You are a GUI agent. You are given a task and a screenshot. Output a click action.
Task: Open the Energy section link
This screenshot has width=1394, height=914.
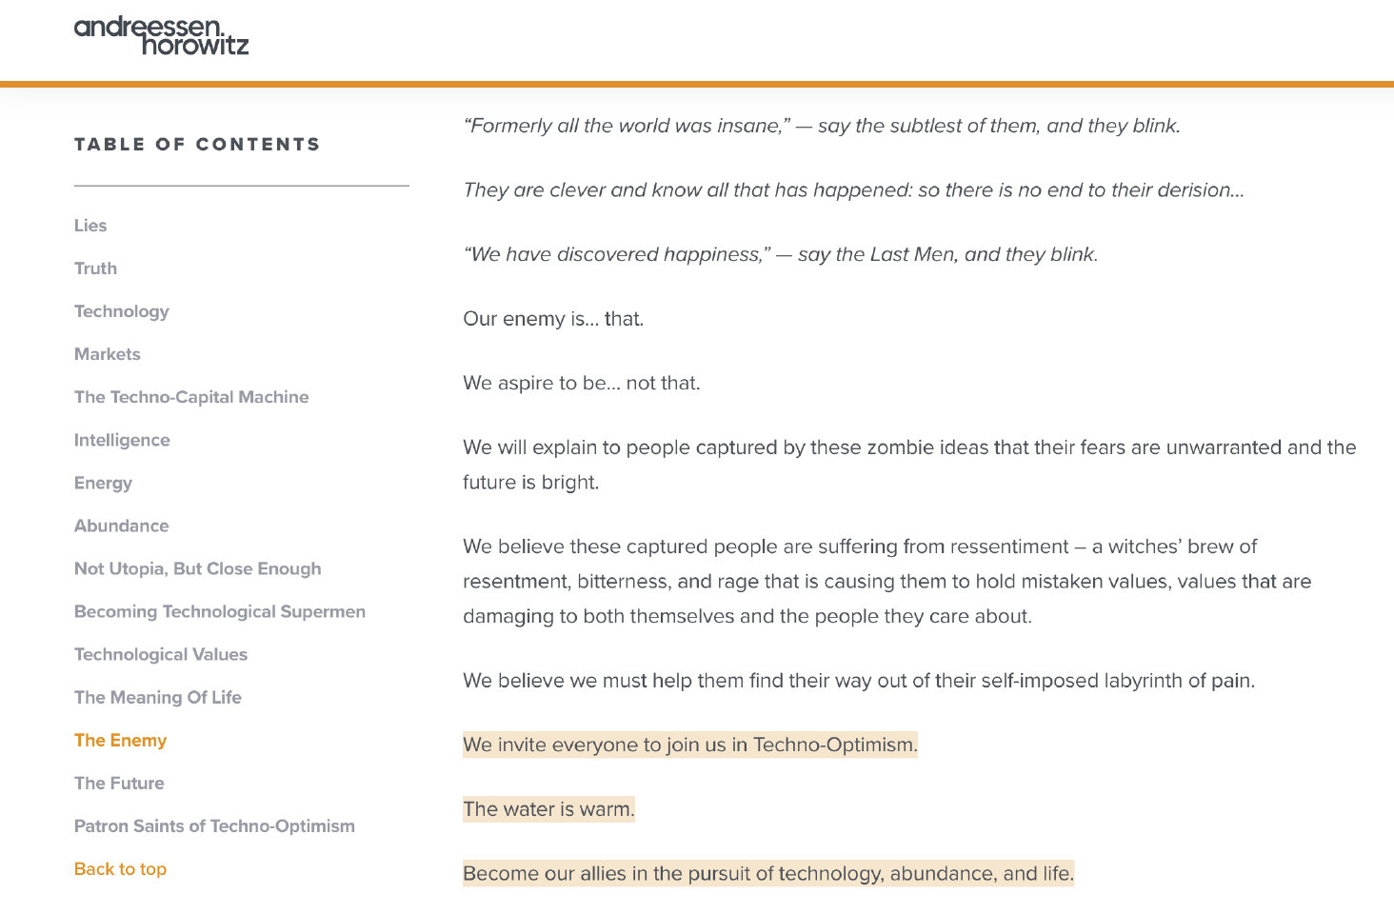pos(103,483)
